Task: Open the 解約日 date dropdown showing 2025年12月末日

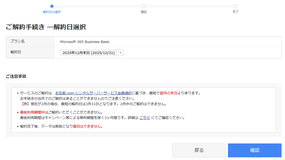Action: (x=89, y=53)
